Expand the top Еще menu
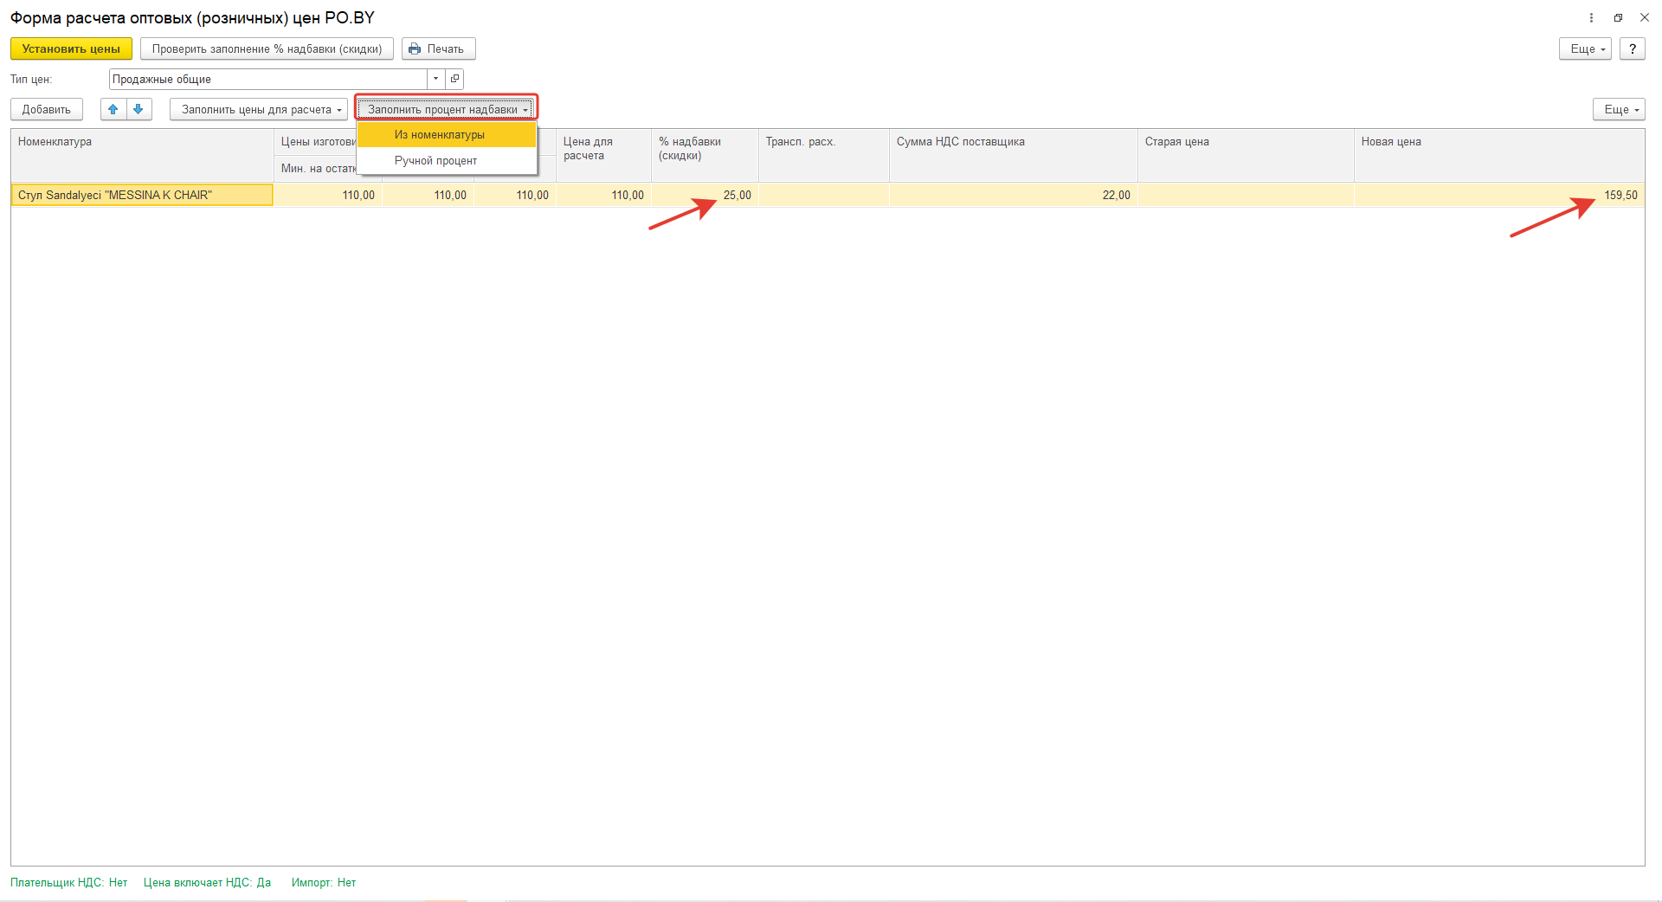 [1585, 48]
